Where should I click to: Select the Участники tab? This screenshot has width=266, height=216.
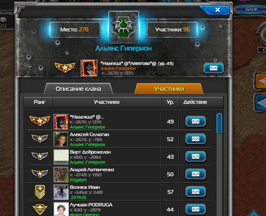pos(169,89)
